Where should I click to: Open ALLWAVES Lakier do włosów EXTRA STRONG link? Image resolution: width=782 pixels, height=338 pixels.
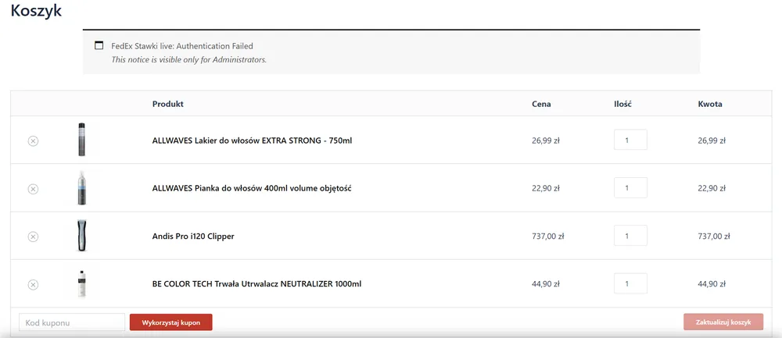point(252,141)
